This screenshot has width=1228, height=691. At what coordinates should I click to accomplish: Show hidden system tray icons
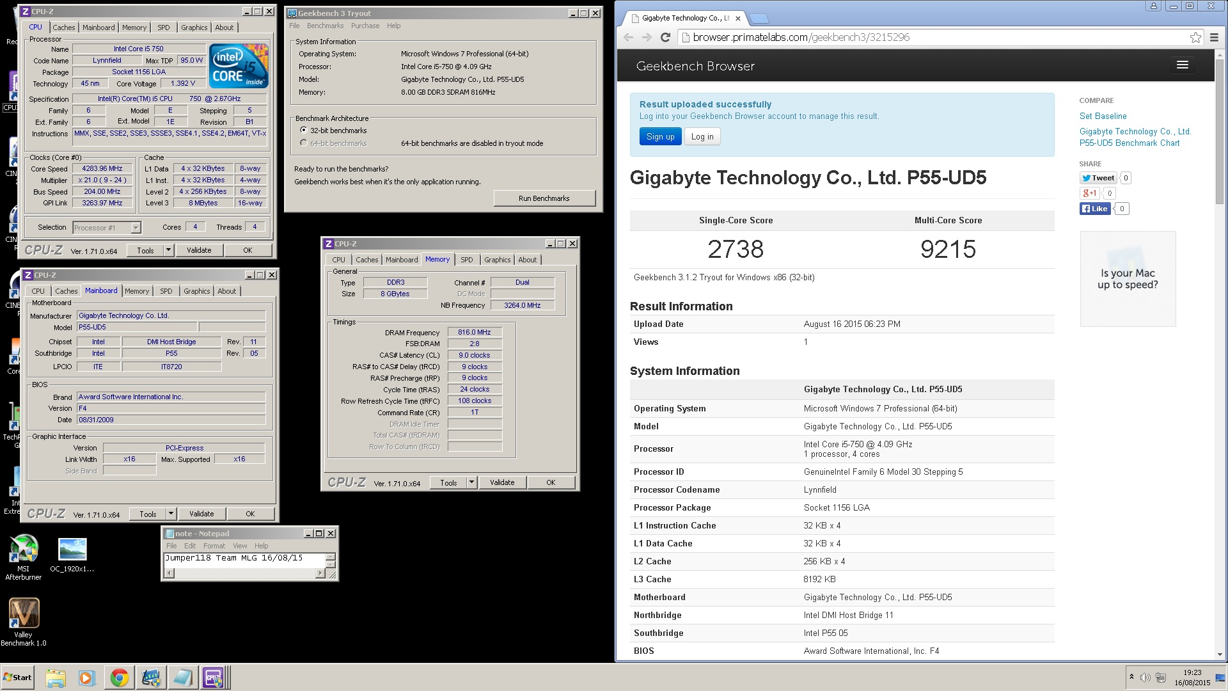[x=1131, y=677]
